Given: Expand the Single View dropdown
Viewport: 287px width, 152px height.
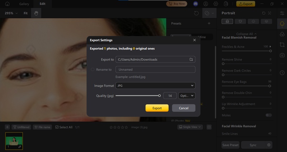Looking at the screenshot, I should (190, 127).
